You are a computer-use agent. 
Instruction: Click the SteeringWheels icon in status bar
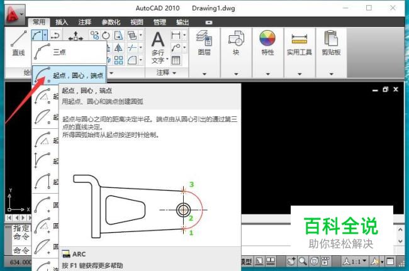point(314,262)
